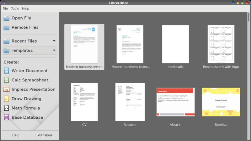Select the Beehive presentation template thumbnail

coord(221,102)
